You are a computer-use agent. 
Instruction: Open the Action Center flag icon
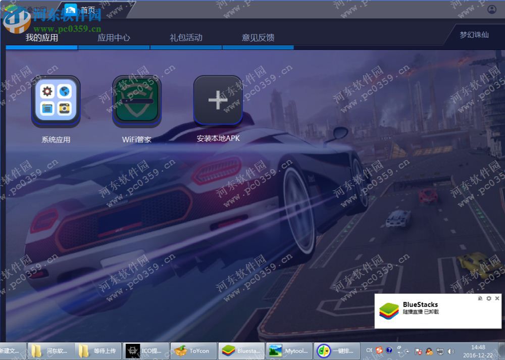[x=418, y=351]
